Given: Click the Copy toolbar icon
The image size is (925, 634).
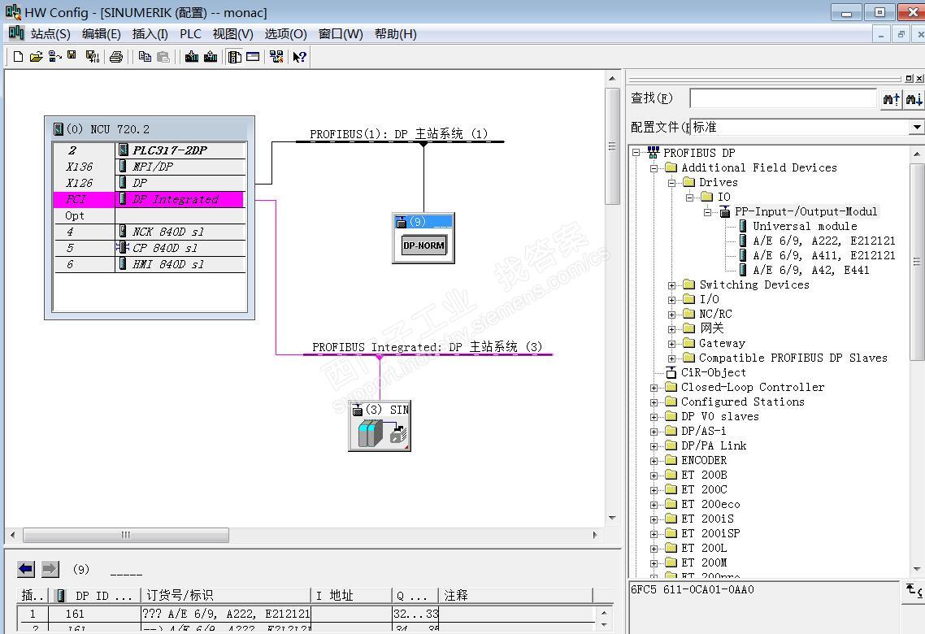Looking at the screenshot, I should tap(145, 57).
